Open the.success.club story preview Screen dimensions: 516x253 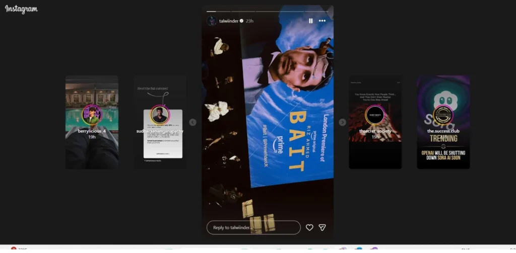(443, 151)
